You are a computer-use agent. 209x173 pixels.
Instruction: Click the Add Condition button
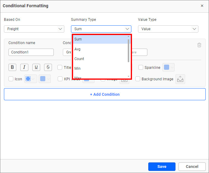(104, 94)
